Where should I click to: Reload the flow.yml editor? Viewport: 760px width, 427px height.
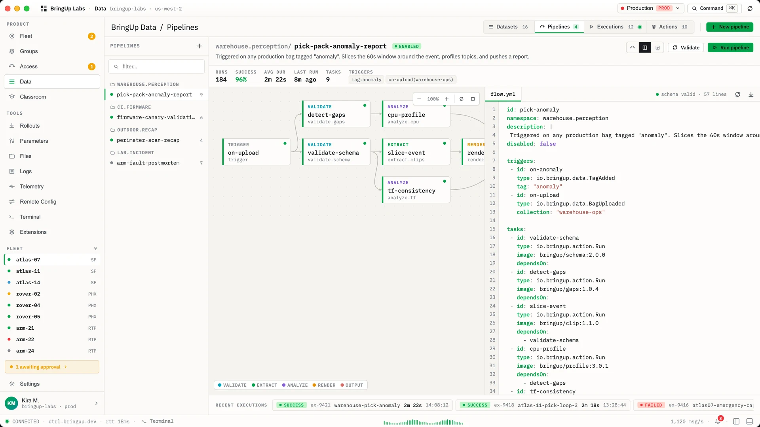[738, 94]
